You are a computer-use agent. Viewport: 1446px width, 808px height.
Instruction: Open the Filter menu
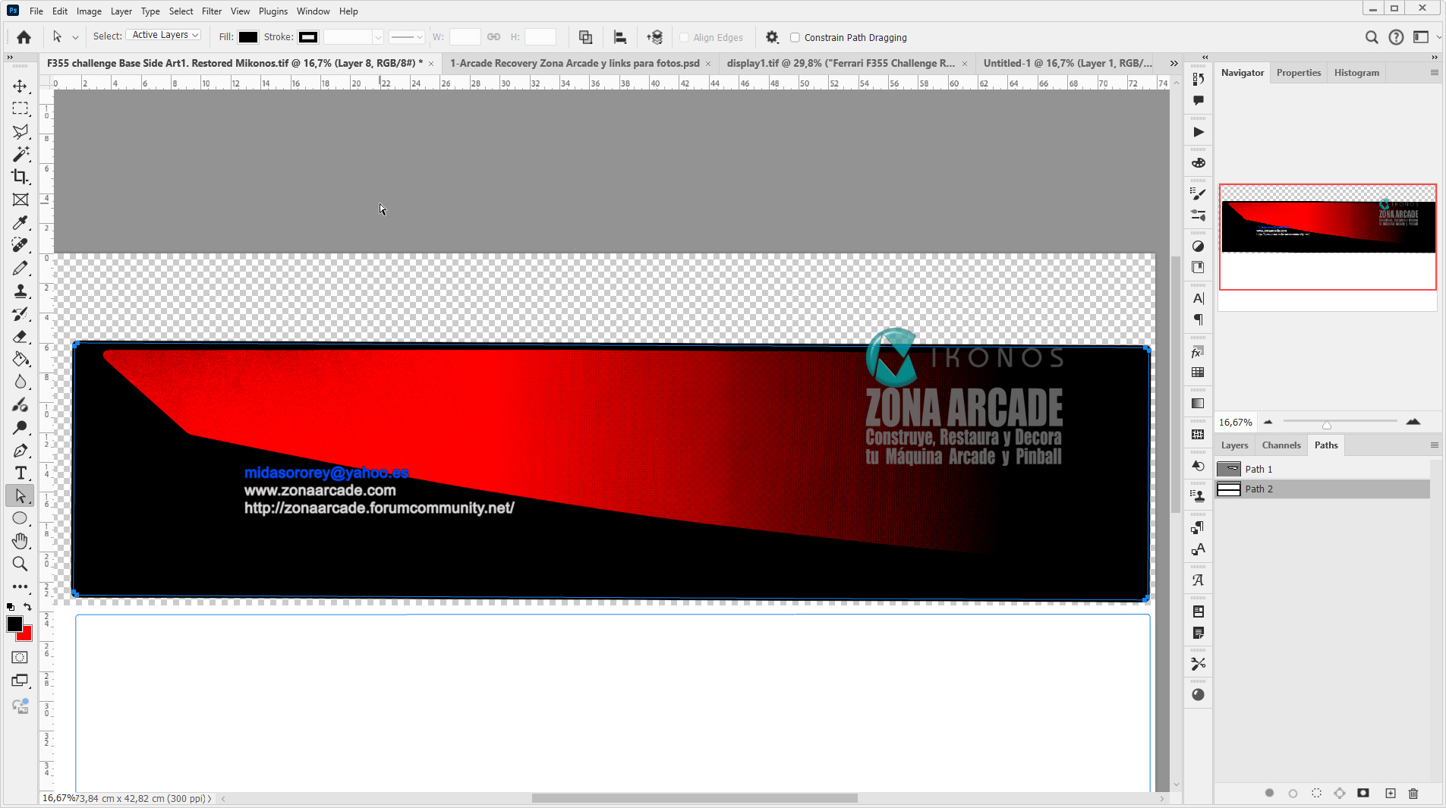point(211,11)
